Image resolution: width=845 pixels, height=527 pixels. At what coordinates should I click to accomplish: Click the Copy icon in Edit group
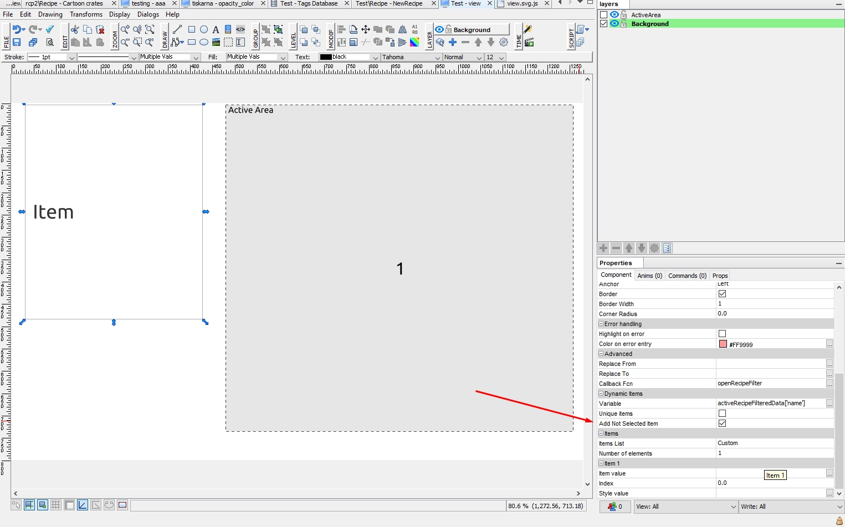point(88,29)
